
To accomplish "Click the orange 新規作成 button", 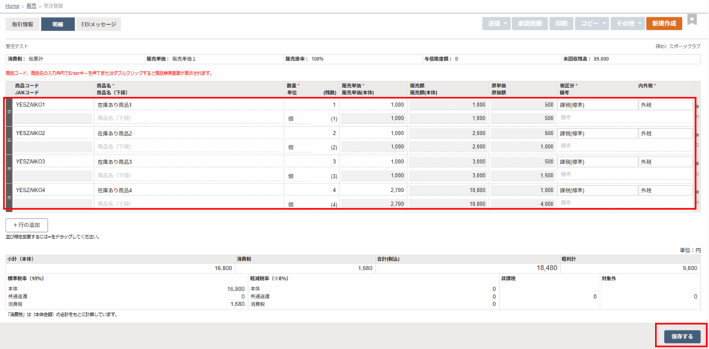I will pyautogui.click(x=664, y=24).
